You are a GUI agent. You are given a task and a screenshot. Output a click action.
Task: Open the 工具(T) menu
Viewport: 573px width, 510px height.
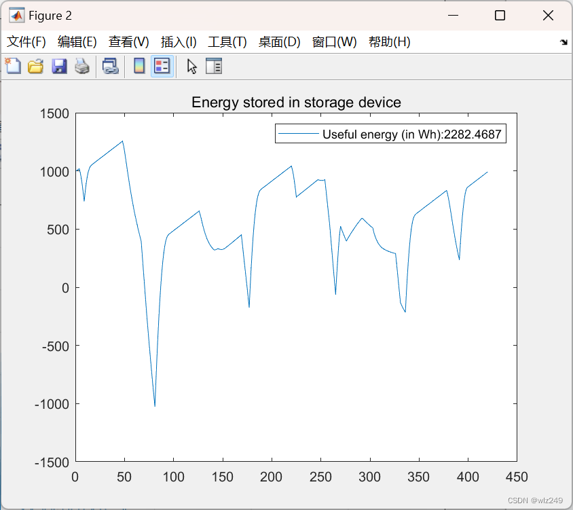pos(227,42)
